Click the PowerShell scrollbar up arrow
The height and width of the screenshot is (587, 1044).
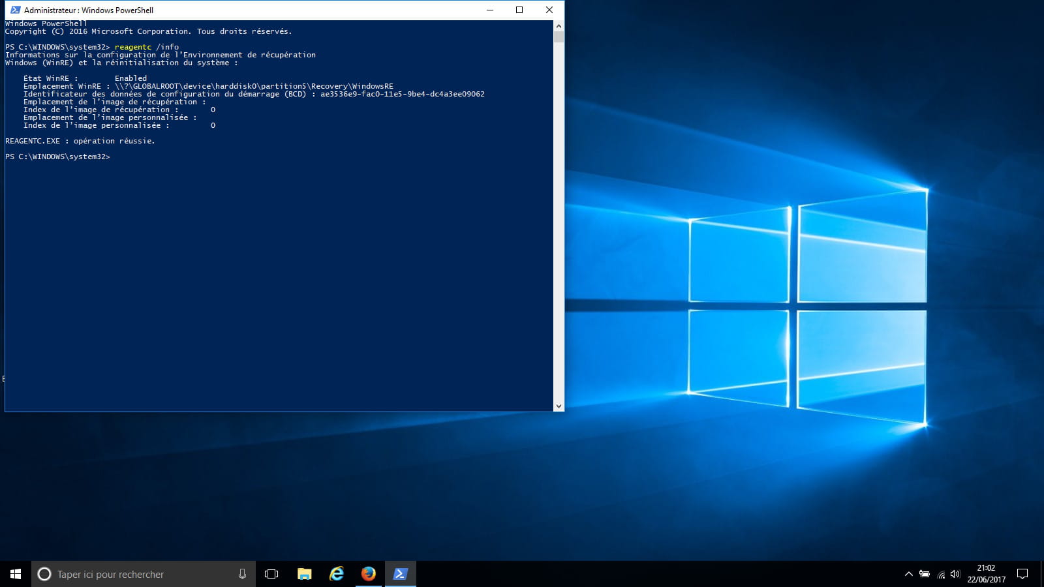559,26
